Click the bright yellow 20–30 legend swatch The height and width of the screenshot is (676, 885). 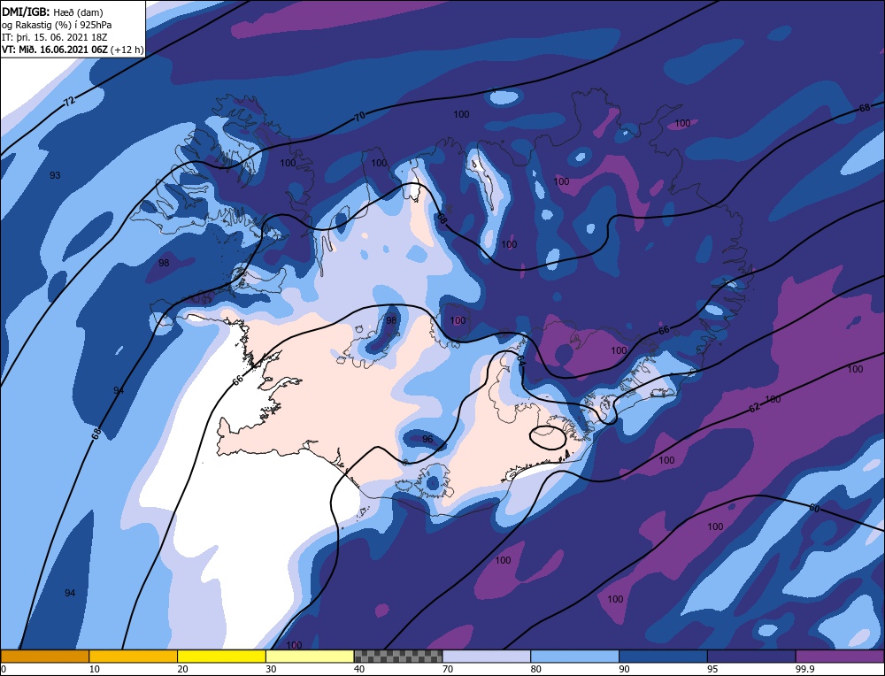tap(221, 657)
